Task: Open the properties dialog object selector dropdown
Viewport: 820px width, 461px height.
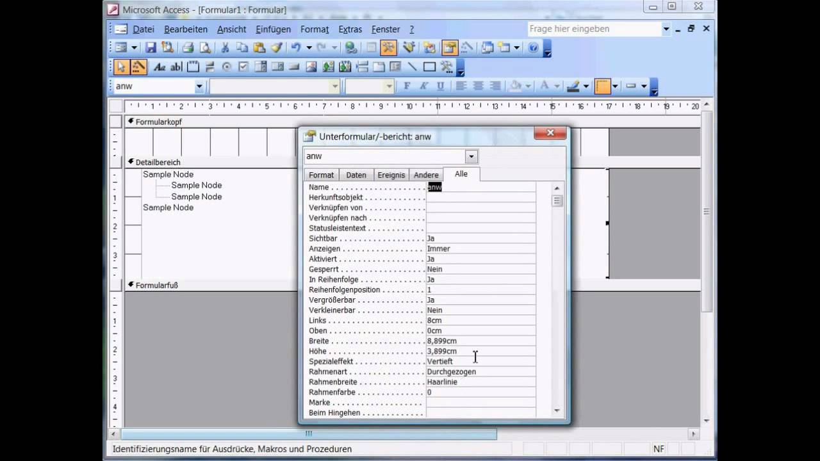Action: [471, 156]
